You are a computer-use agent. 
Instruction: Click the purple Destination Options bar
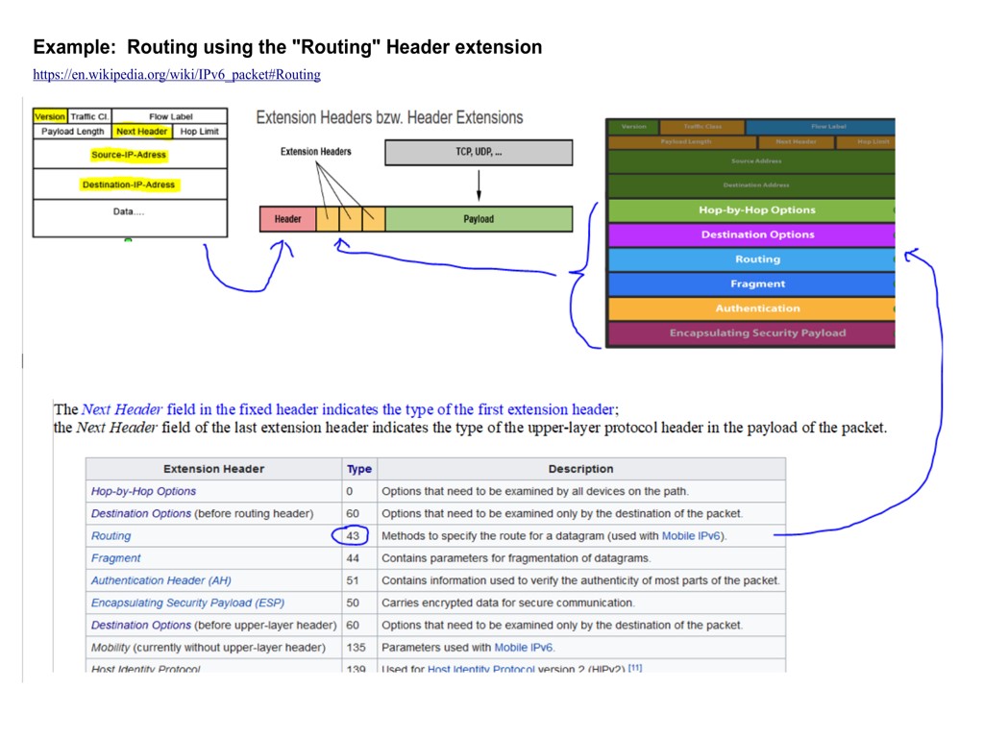click(756, 234)
